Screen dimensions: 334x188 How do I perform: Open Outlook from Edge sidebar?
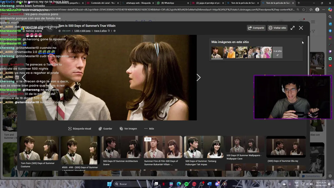pos(330,24)
